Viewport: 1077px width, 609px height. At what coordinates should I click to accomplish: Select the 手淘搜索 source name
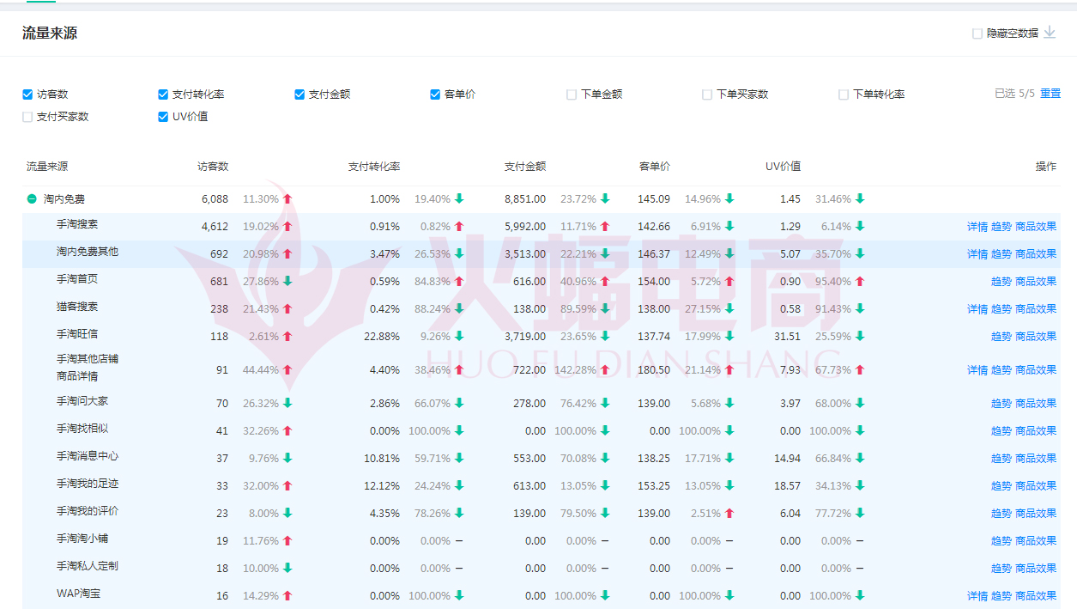click(77, 224)
